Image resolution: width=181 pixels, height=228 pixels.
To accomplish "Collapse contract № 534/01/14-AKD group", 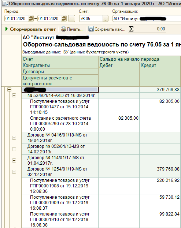I will coord(14,96).
